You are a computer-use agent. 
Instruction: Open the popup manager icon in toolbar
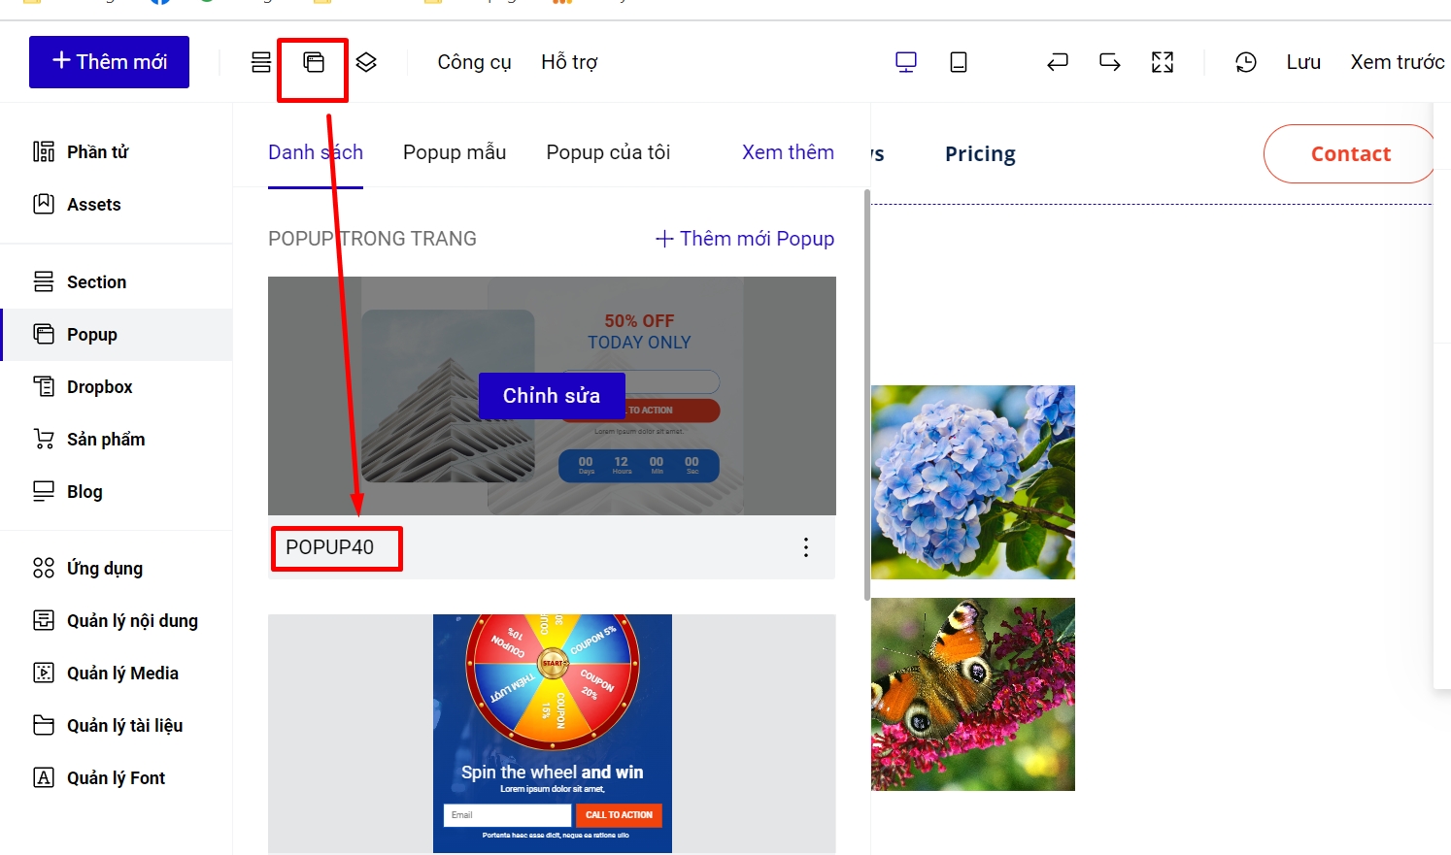tap(314, 62)
